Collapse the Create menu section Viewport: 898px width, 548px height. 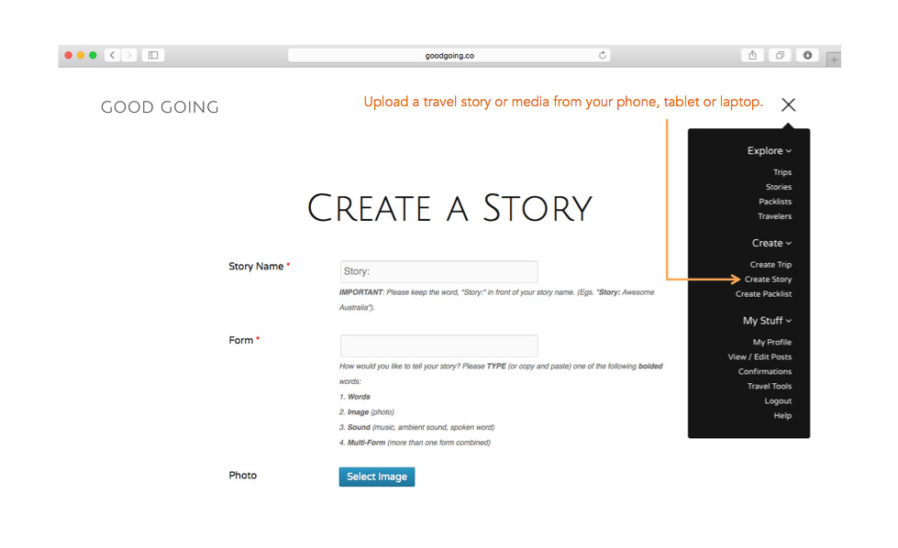point(771,243)
